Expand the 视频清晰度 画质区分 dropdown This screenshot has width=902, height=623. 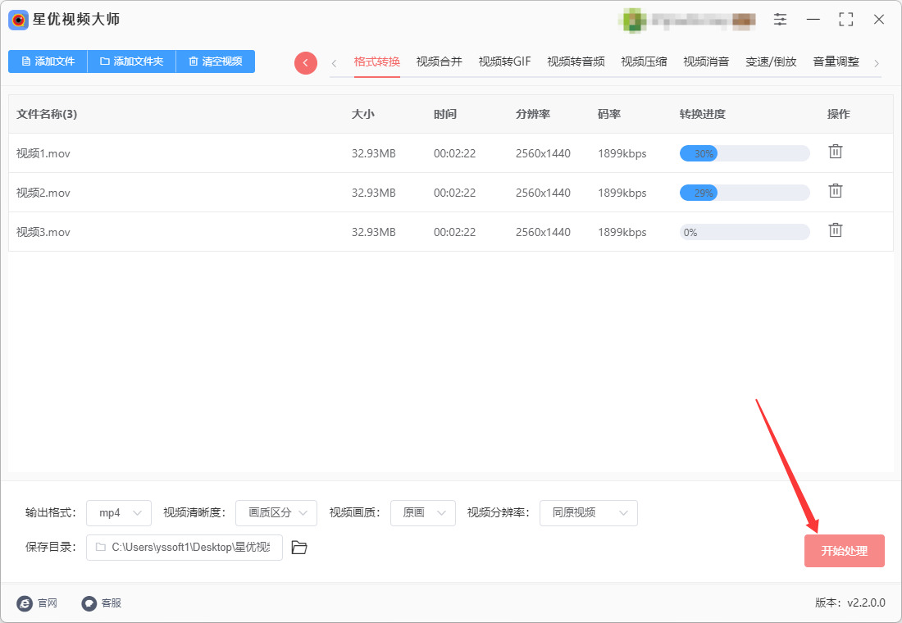[276, 513]
